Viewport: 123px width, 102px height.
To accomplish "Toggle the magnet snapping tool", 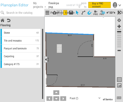I will 89,13.
